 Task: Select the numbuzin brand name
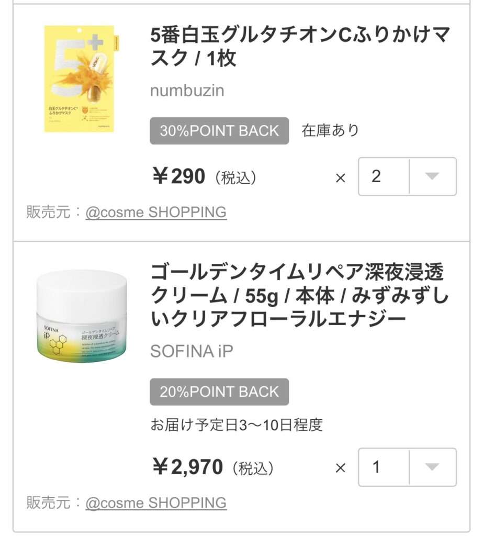(x=187, y=91)
